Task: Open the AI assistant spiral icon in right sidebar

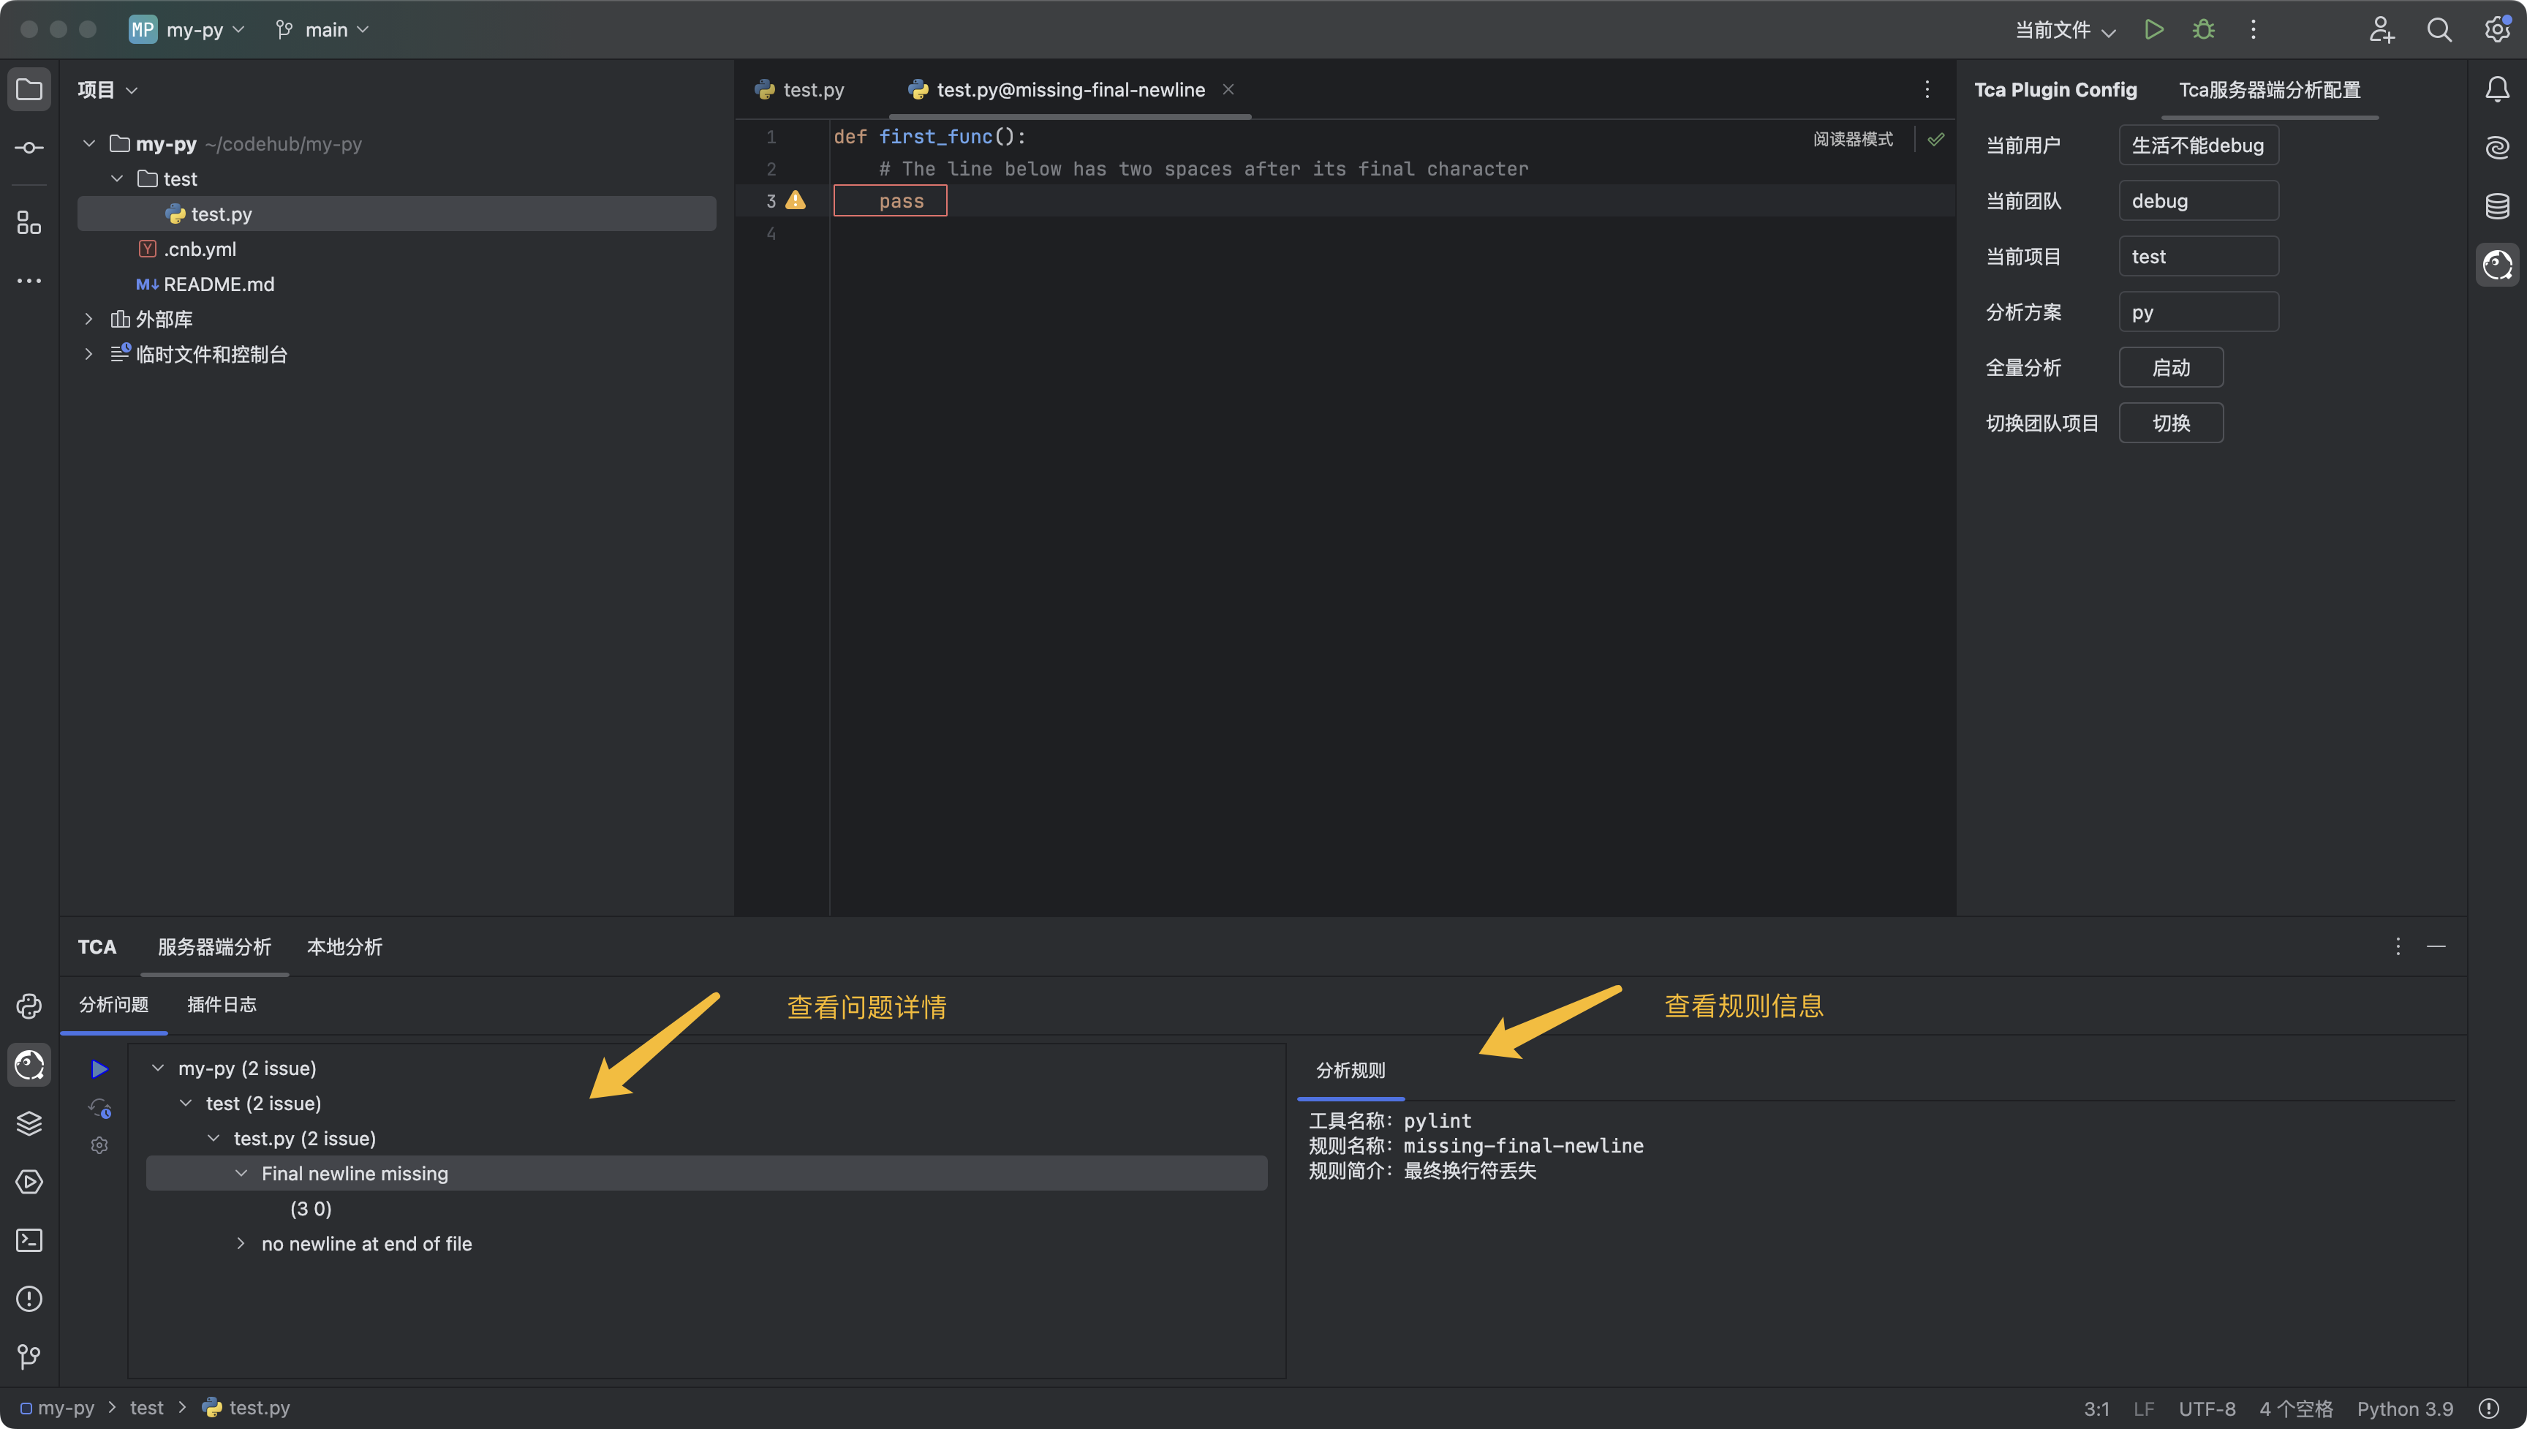Action: (x=2498, y=148)
